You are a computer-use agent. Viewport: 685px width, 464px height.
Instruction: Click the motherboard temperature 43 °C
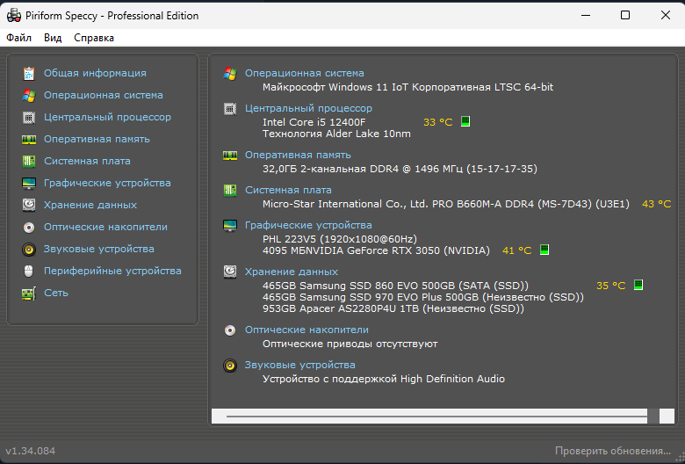click(x=657, y=204)
